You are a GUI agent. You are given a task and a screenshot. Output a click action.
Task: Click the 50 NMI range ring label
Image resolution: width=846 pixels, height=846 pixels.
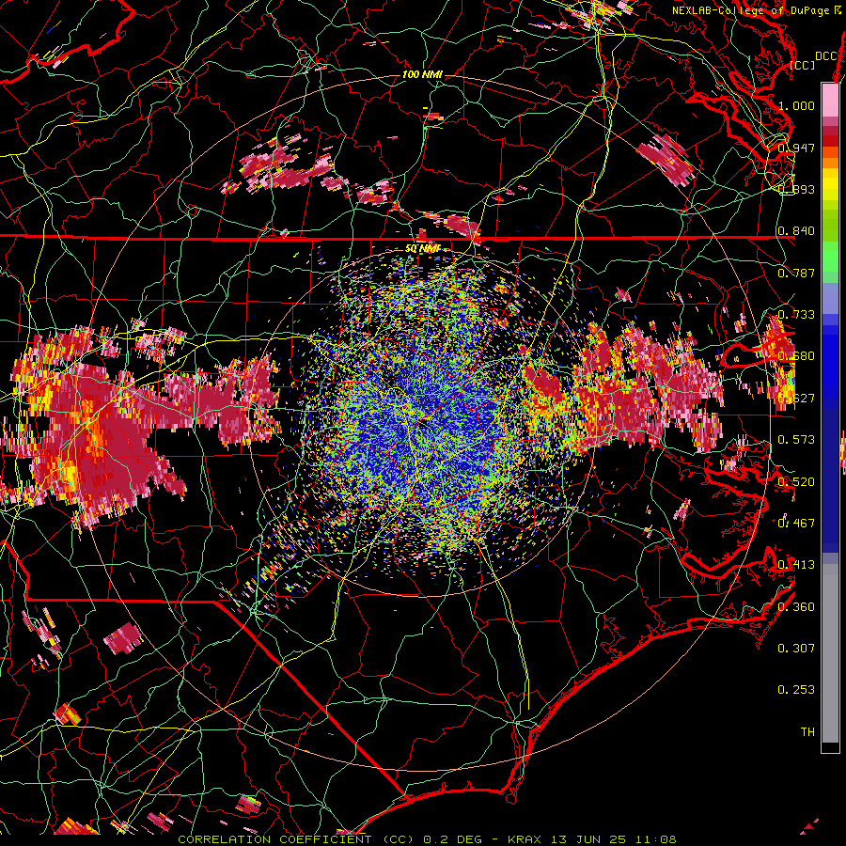pyautogui.click(x=422, y=248)
